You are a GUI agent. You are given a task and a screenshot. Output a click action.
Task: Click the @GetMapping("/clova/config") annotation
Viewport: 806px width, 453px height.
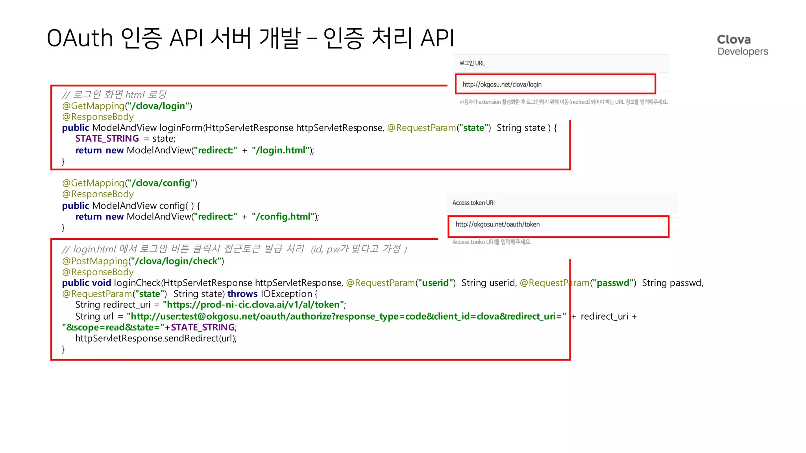129,183
